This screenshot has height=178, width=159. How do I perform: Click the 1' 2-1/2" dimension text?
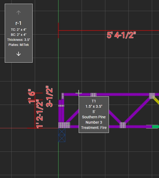coord(39,114)
